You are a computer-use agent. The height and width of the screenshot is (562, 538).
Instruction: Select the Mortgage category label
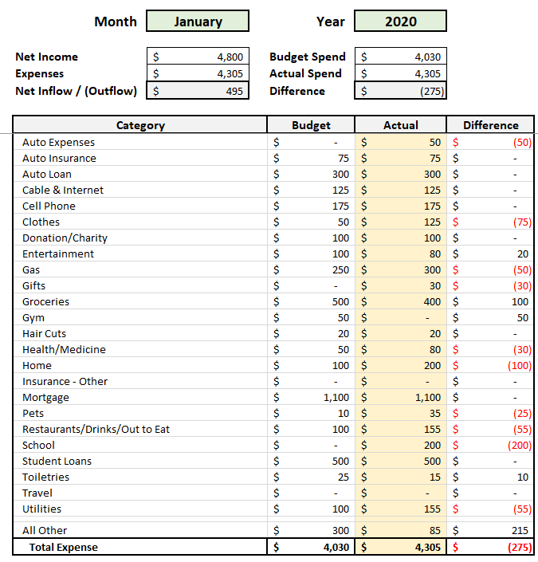click(x=45, y=398)
